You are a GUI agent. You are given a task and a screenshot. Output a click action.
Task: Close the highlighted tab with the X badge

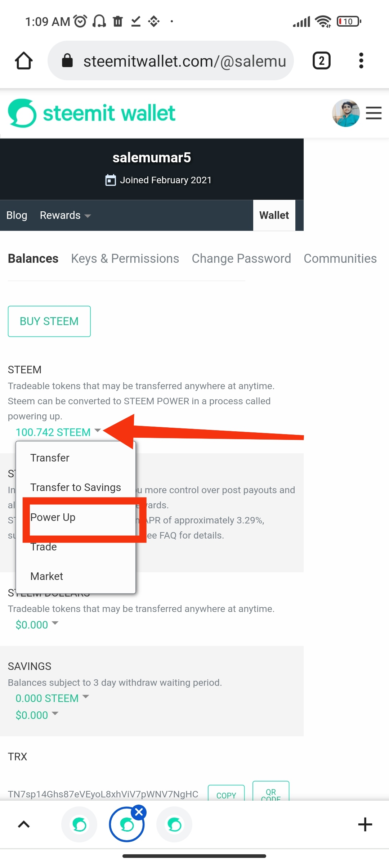pos(139,812)
